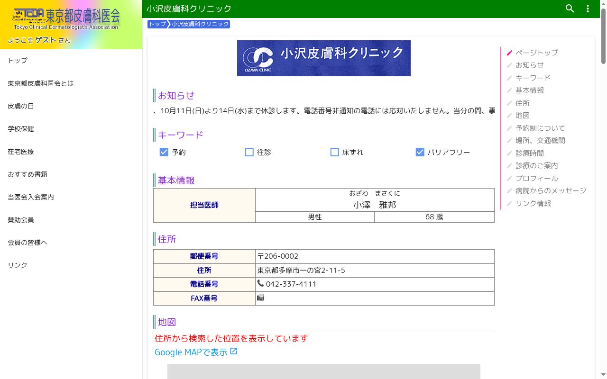Jump to 病院からのメッセージ in the page index

pyautogui.click(x=551, y=190)
